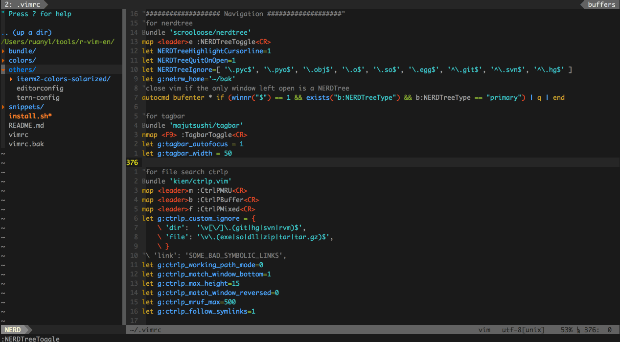
Task: Expand the colors/ folder arrow
Action: click(x=3, y=60)
